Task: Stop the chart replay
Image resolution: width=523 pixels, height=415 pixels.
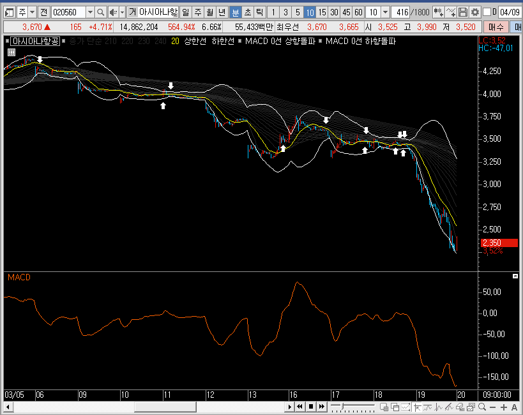Action: click(x=310, y=407)
